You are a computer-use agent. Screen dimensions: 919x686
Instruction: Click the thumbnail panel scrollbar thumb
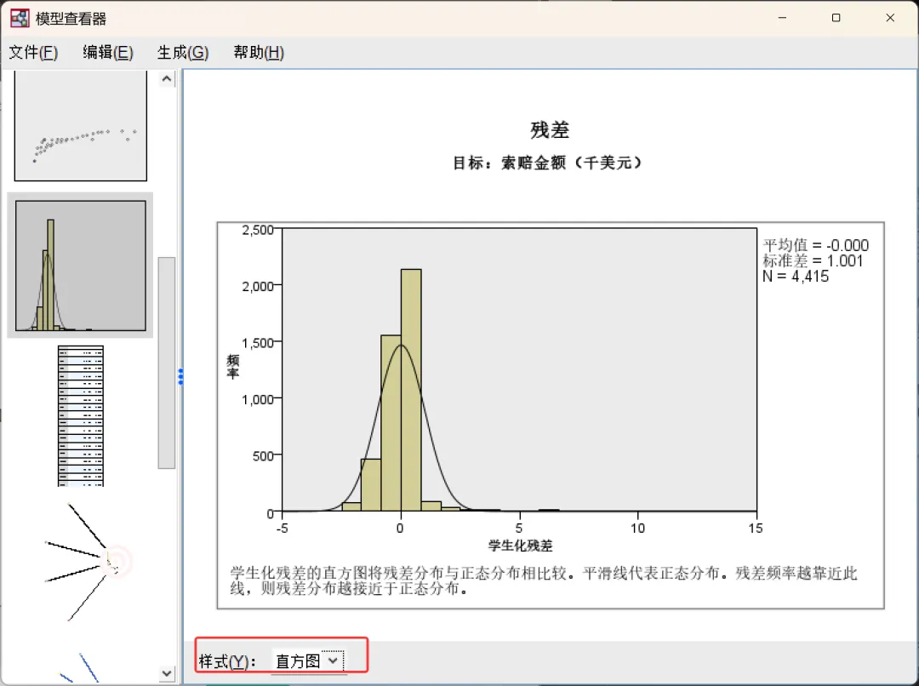(167, 363)
